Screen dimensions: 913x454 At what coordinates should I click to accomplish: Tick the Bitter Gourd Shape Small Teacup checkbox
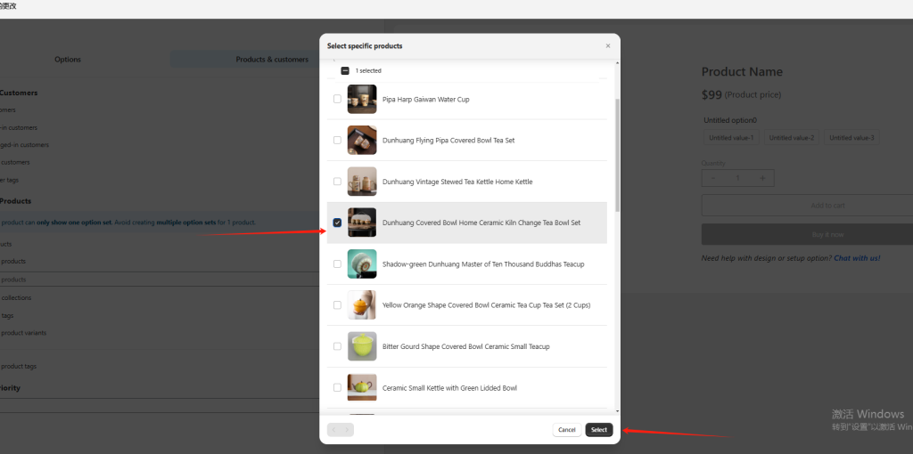click(x=337, y=346)
